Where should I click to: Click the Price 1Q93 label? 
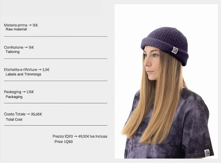[x=64, y=142]
